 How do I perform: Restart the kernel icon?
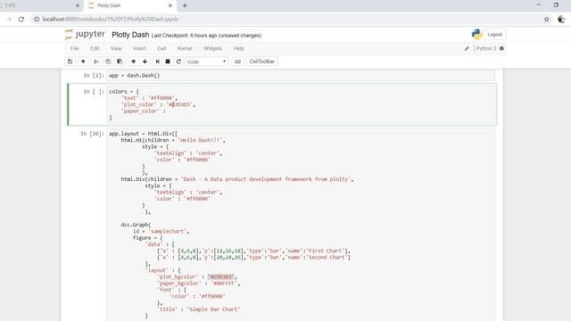[178, 62]
